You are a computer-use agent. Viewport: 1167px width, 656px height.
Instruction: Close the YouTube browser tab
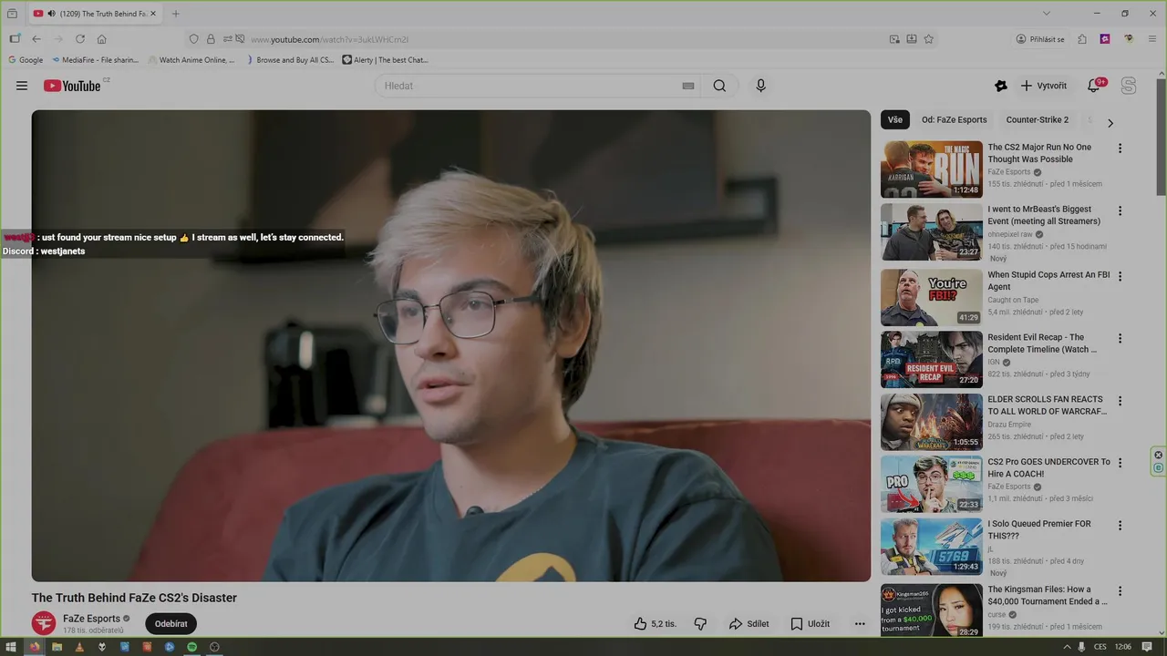point(153,14)
